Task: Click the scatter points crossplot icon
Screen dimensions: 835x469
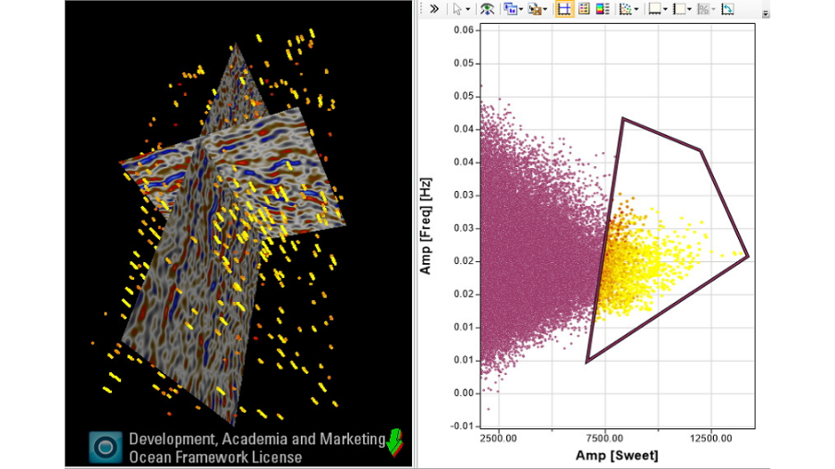Action: pyautogui.click(x=625, y=9)
